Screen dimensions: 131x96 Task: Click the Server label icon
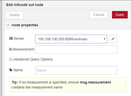pyautogui.click(x=11, y=38)
